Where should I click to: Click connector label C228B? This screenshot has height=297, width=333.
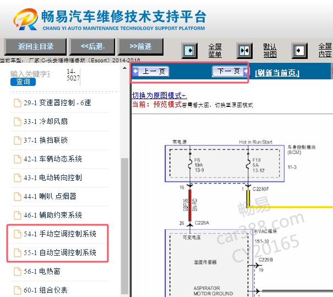point(265,260)
